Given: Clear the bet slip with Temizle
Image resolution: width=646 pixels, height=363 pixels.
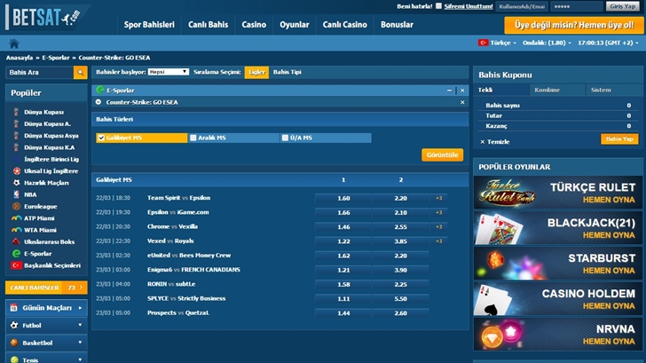Looking at the screenshot, I should [x=495, y=142].
